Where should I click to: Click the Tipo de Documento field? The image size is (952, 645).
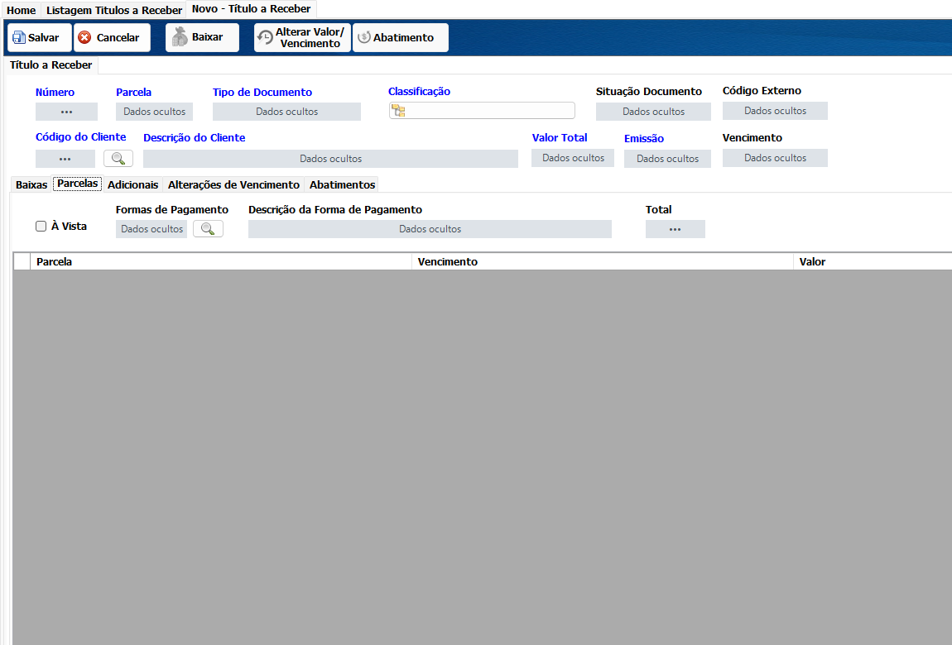[286, 112]
